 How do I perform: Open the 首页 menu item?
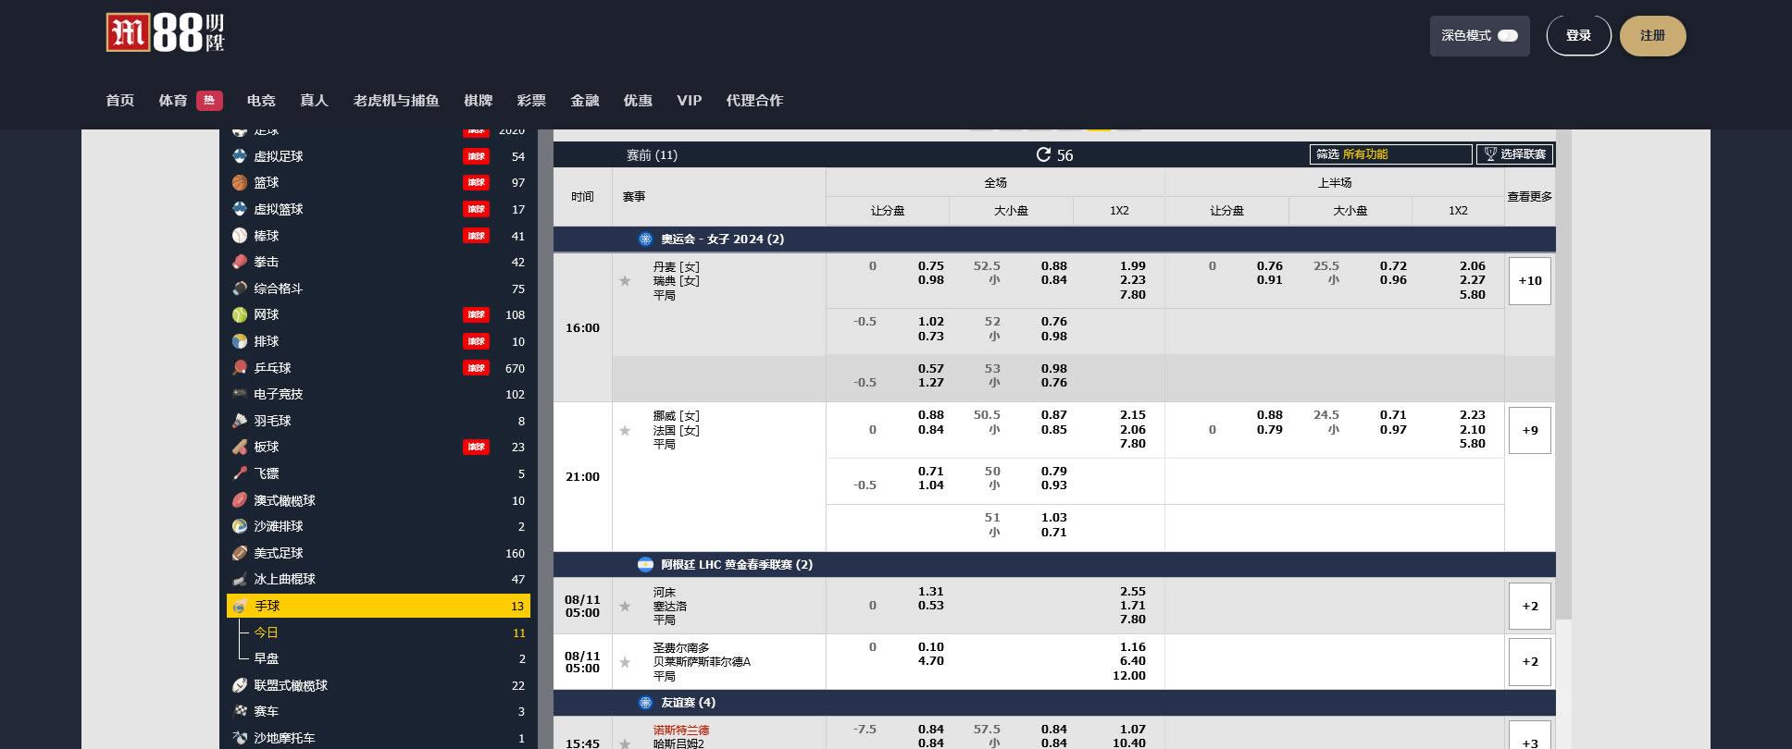coord(120,100)
